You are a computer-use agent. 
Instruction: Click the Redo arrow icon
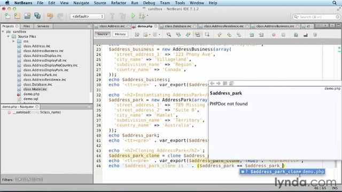pyautogui.click(x=60, y=16)
